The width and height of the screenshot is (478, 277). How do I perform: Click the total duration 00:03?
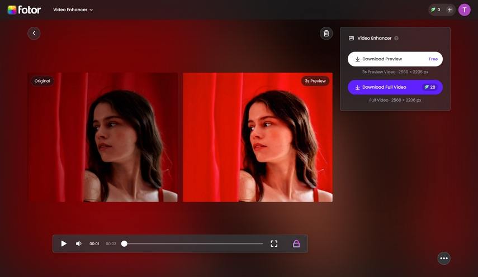pos(111,244)
